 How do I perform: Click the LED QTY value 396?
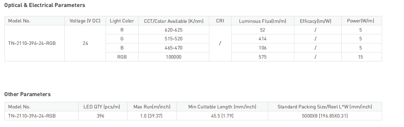pyautogui.click(x=101, y=116)
